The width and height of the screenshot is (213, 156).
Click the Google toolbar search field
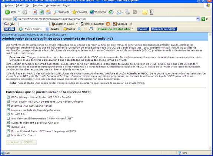(x=34, y=24)
